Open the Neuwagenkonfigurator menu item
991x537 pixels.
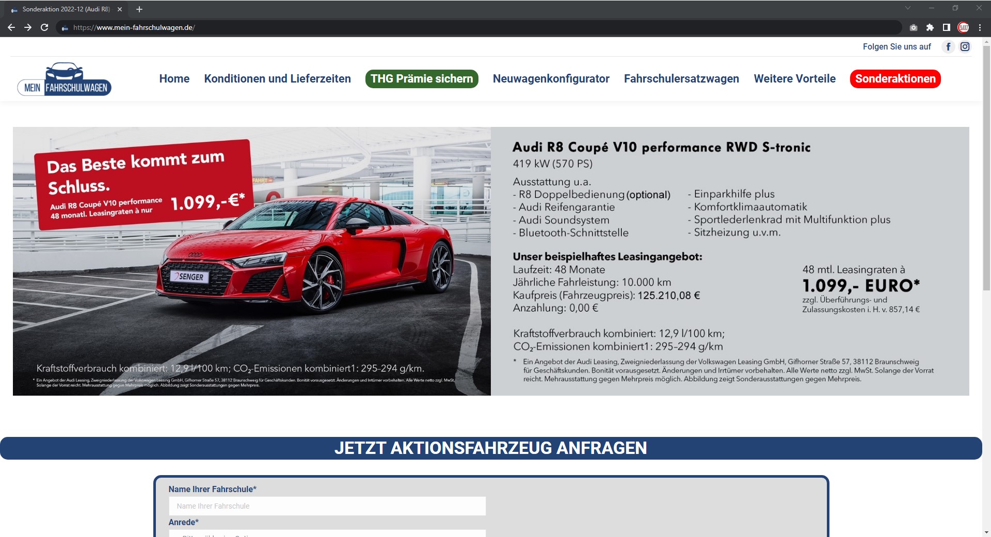click(551, 79)
